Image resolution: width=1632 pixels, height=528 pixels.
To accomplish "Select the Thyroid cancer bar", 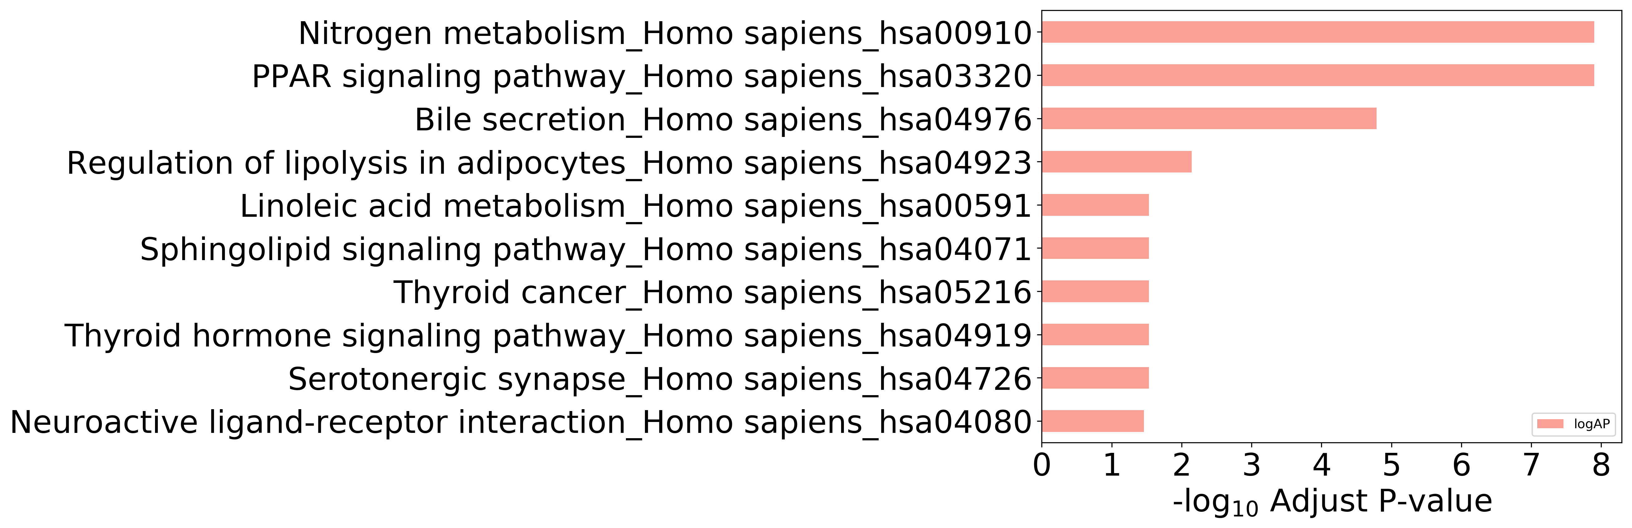I will tap(1095, 292).
